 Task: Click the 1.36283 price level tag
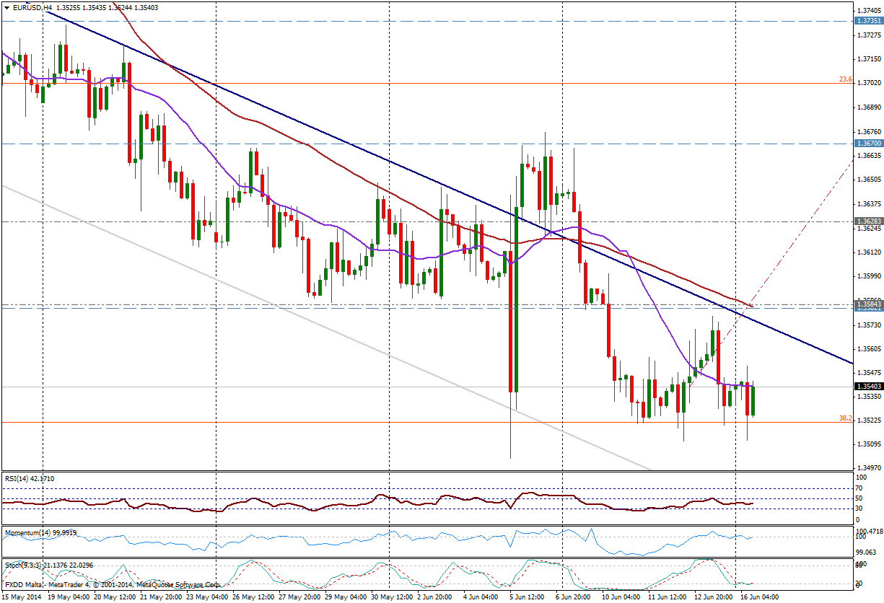point(869,221)
